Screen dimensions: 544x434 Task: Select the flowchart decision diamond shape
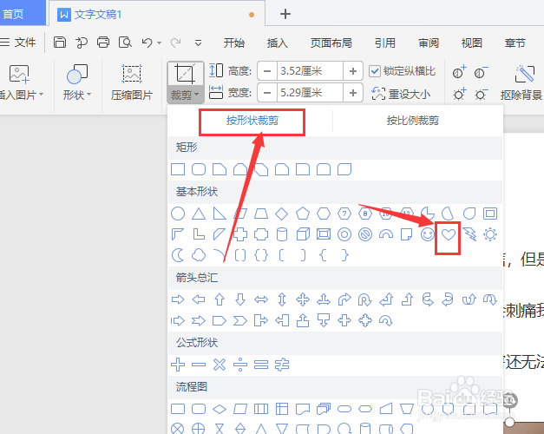(x=220, y=409)
